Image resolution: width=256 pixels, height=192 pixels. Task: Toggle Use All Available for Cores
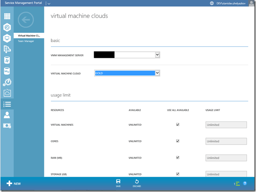point(178,141)
